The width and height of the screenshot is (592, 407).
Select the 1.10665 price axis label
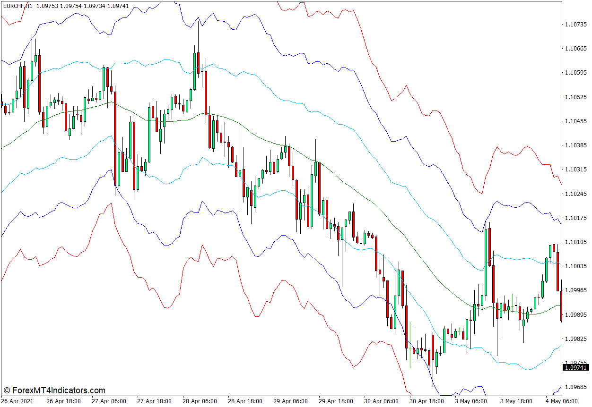575,49
